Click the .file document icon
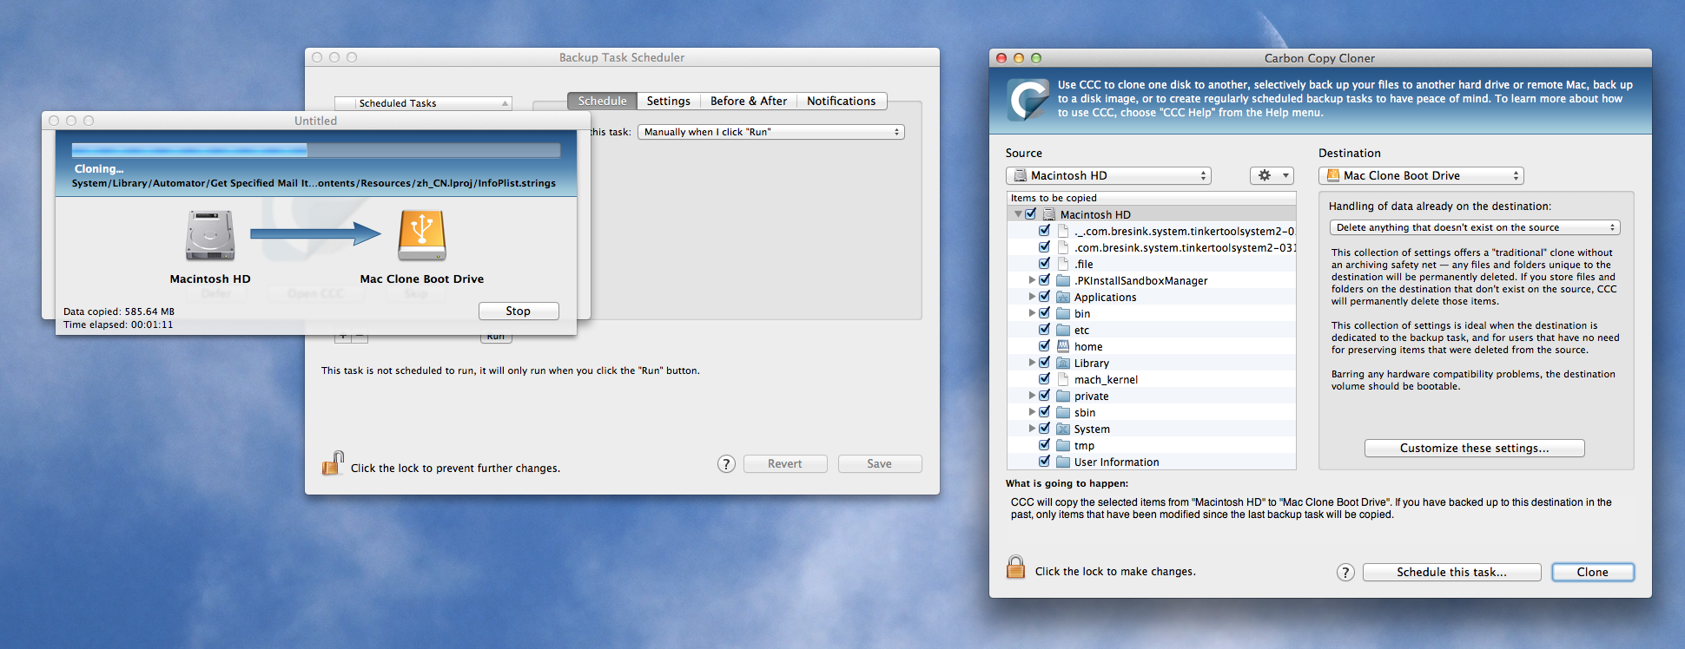The image size is (1685, 649). (x=1063, y=264)
